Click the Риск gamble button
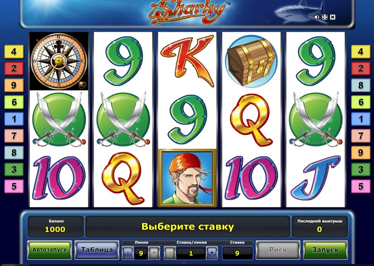 tap(278, 250)
